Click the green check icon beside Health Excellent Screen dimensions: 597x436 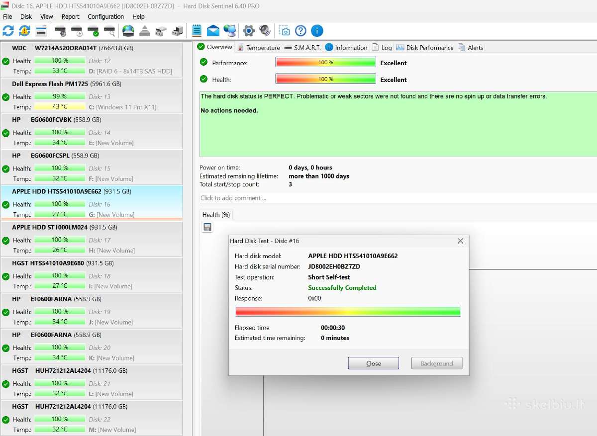coord(203,79)
